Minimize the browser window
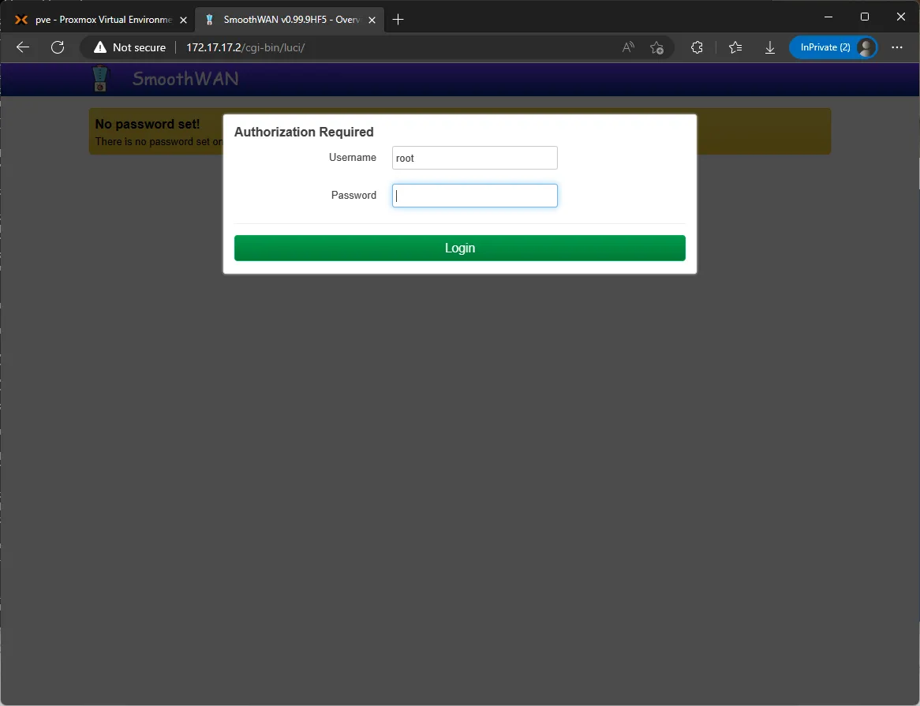 (x=828, y=17)
